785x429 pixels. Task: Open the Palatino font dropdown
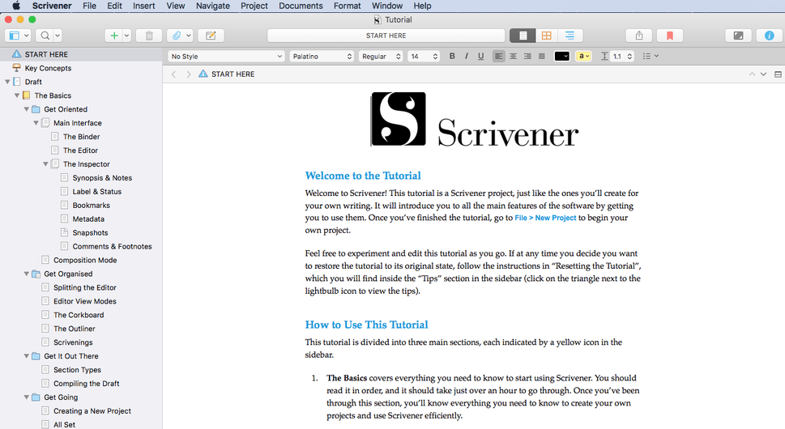pyautogui.click(x=322, y=57)
